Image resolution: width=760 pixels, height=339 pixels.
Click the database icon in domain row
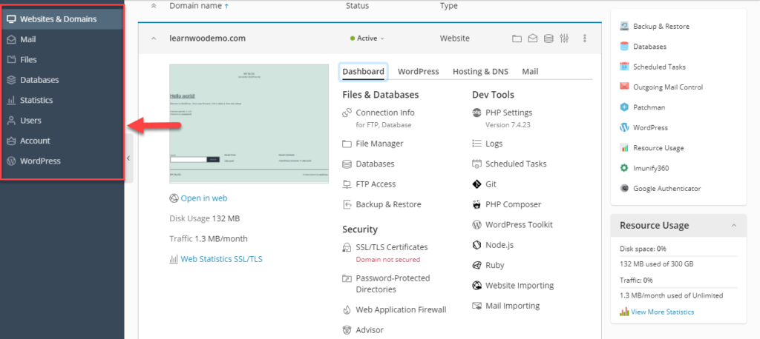[548, 38]
